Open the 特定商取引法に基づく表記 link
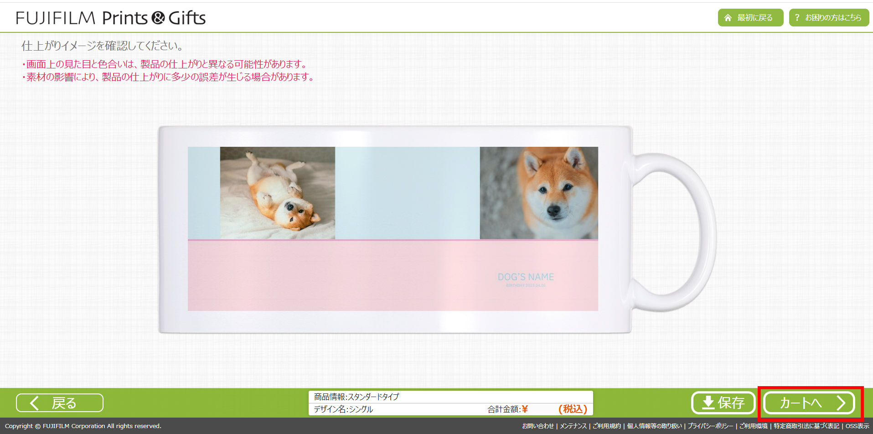Screen dimensions: 873x434 tap(806, 426)
